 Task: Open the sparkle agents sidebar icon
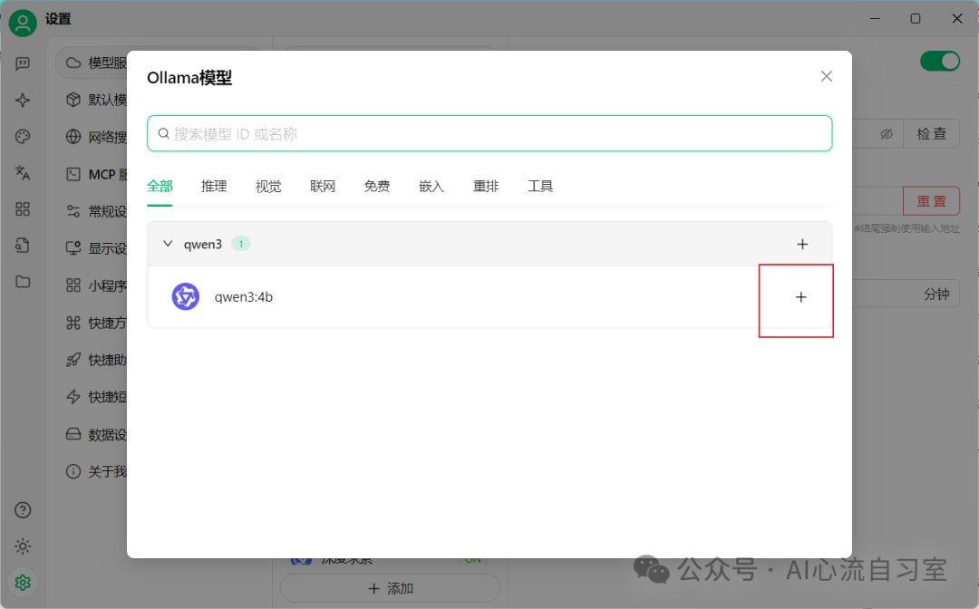point(23,100)
